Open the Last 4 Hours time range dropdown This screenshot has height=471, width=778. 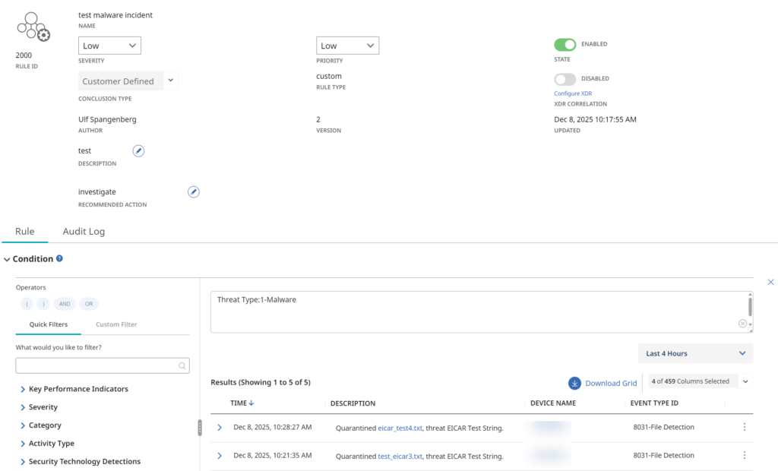click(695, 353)
